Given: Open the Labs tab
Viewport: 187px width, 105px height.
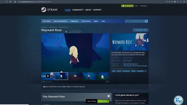Looking at the screenshot, I should tap(103, 21).
